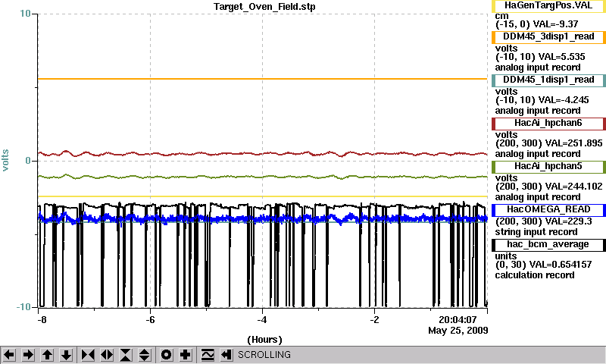Zoom in horizontally with the inward-facing triangles icon
The width and height of the screenshot is (606, 364).
[88, 355]
